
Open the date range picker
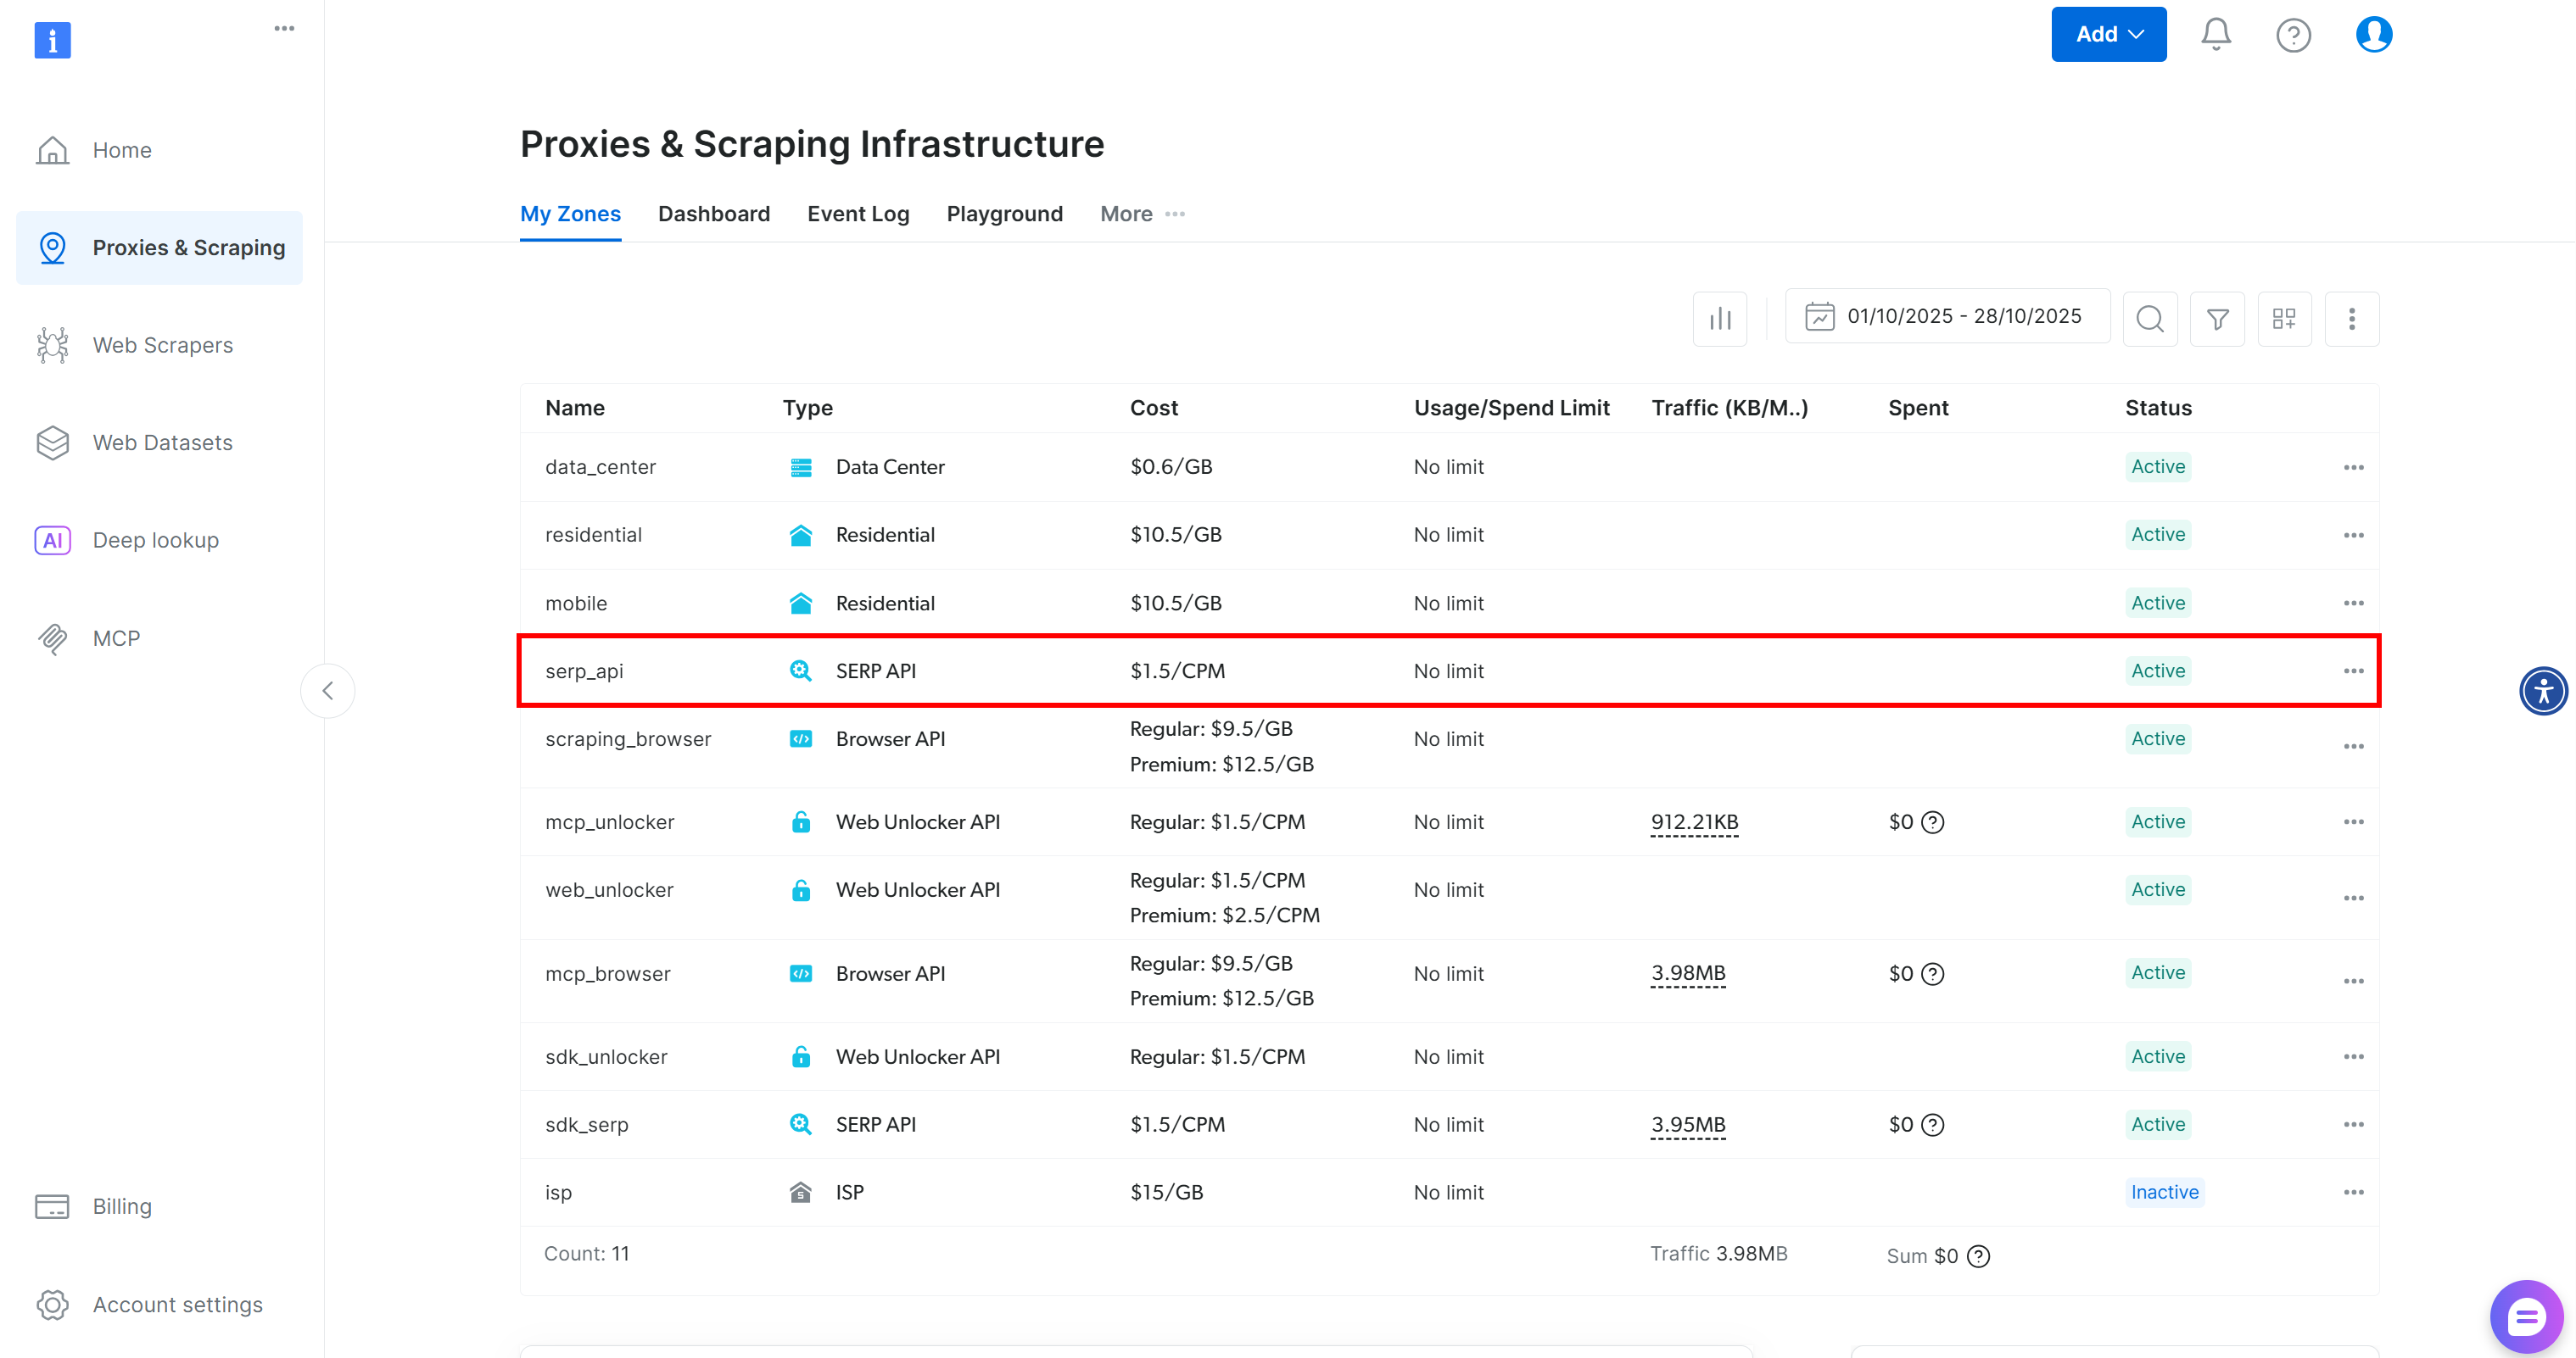[1947, 316]
